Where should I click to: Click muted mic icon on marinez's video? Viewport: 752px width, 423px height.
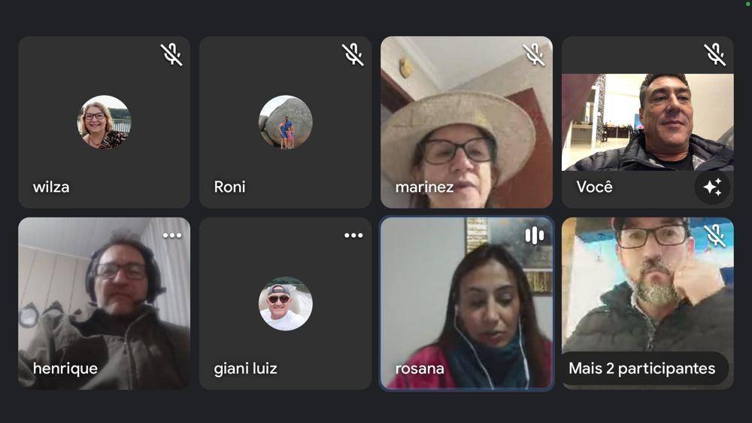[x=534, y=54]
